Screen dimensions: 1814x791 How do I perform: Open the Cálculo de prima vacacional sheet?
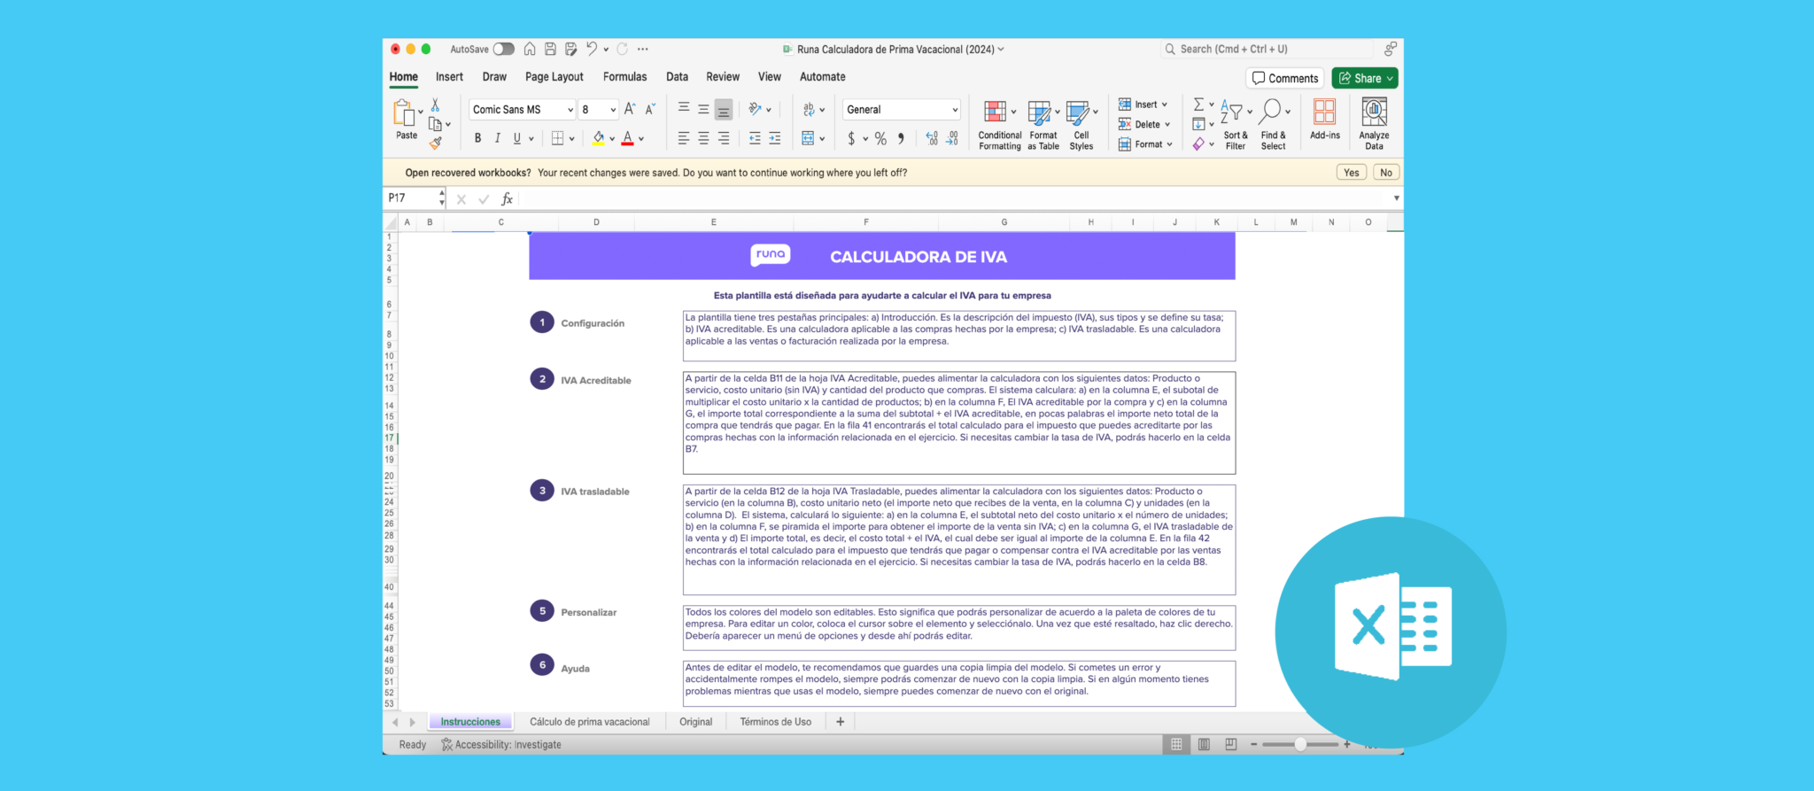click(x=590, y=722)
